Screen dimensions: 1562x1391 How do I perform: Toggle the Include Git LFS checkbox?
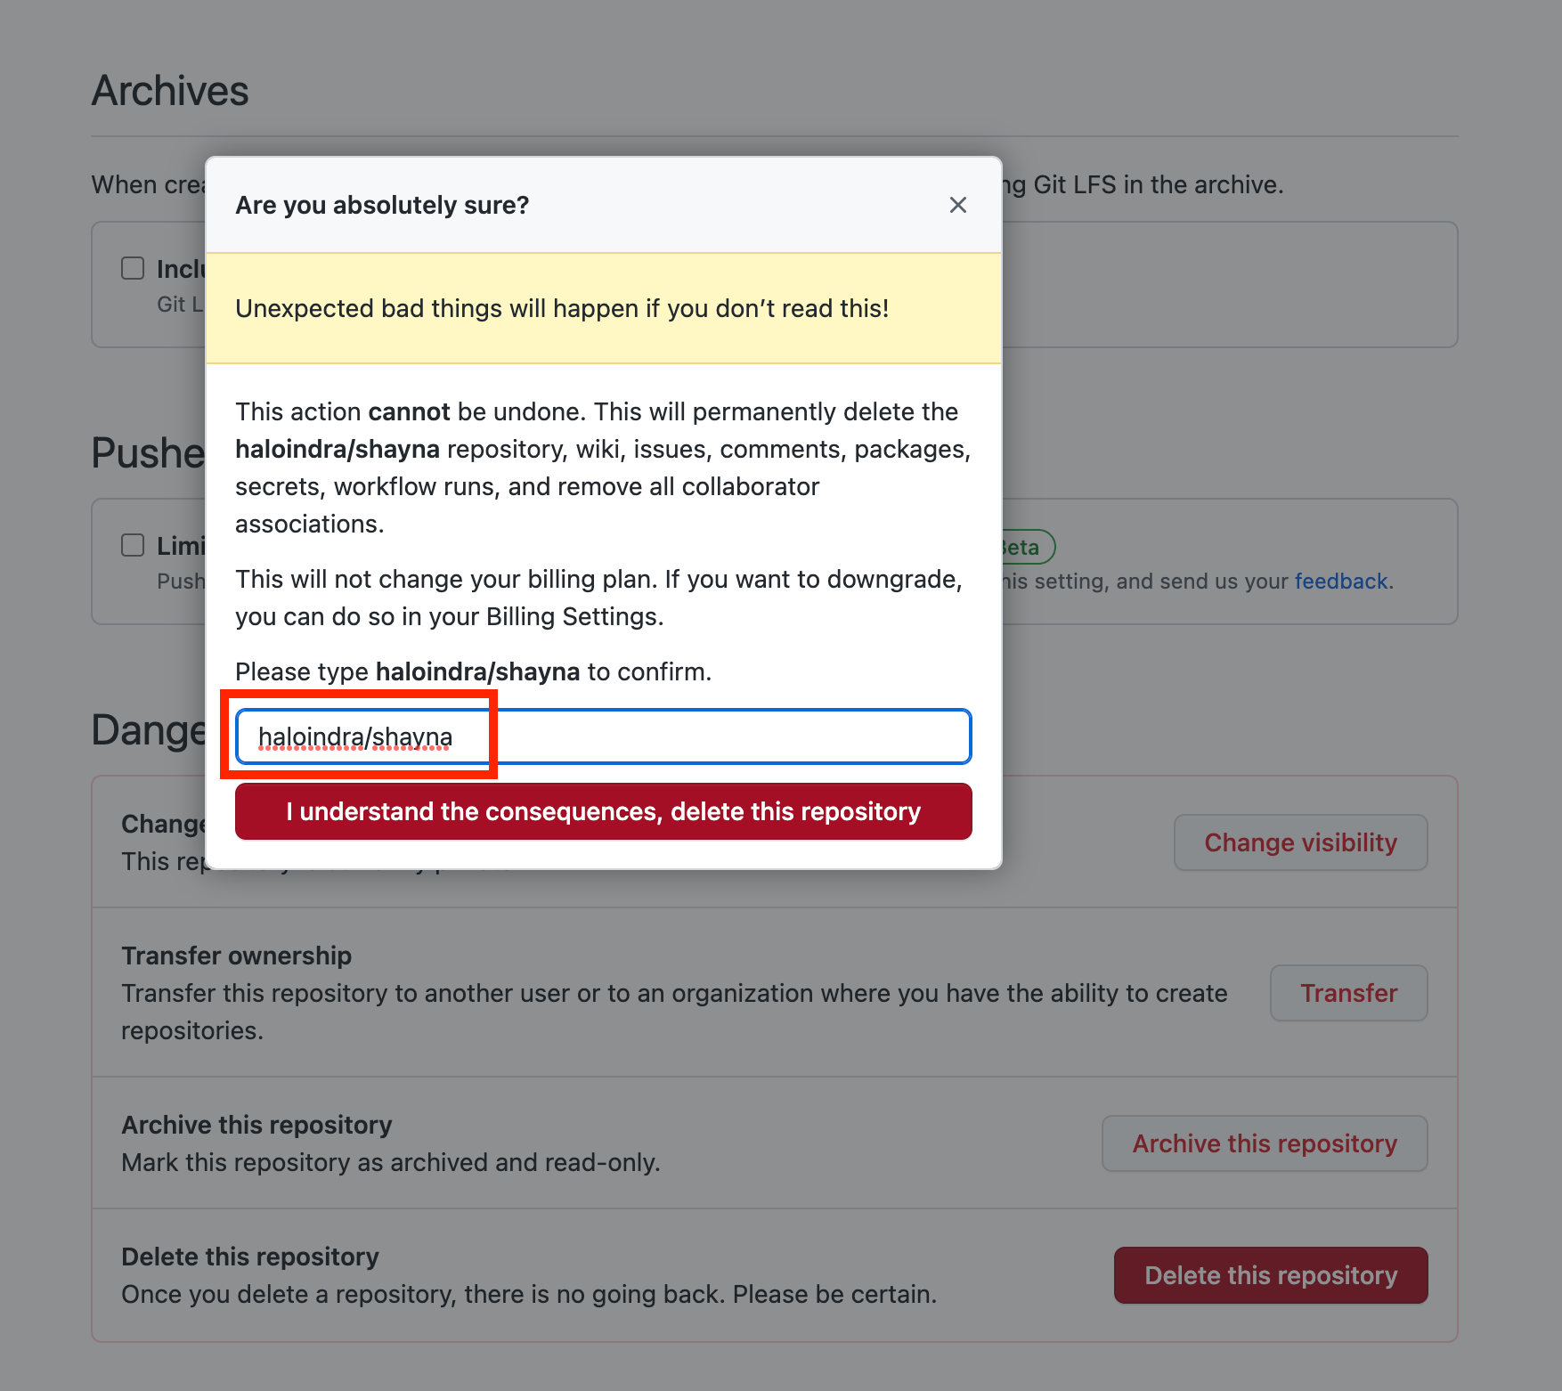click(133, 268)
